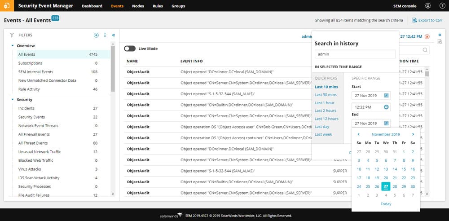
Task: Click the Export to CSV icon
Action: 414,20
